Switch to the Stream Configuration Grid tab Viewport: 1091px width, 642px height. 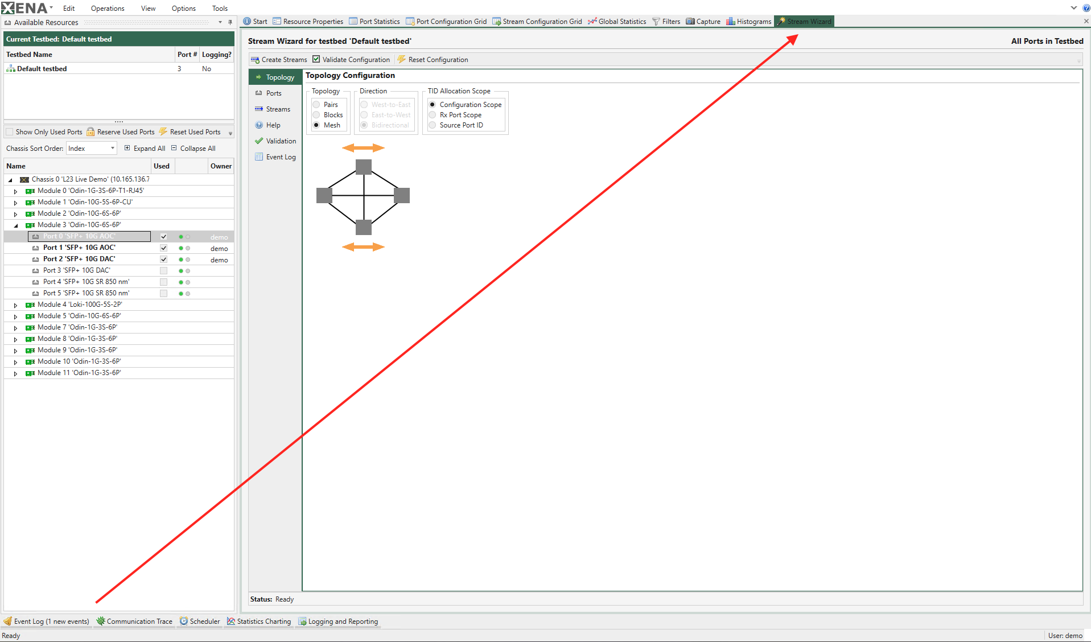click(x=537, y=22)
